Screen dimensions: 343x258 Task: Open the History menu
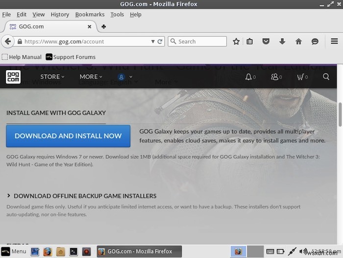(x=60, y=14)
